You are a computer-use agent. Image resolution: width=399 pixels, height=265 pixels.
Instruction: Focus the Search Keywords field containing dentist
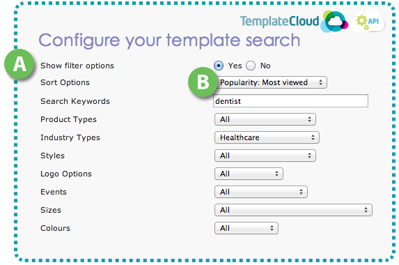pyautogui.click(x=290, y=101)
